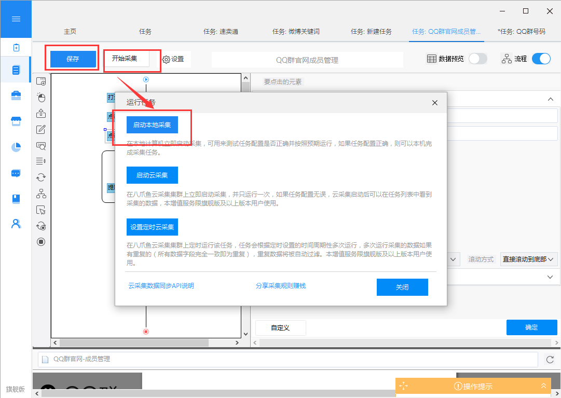The width and height of the screenshot is (561, 398).
Task: Click the 旗舰版 edition label
Action: pos(16,389)
